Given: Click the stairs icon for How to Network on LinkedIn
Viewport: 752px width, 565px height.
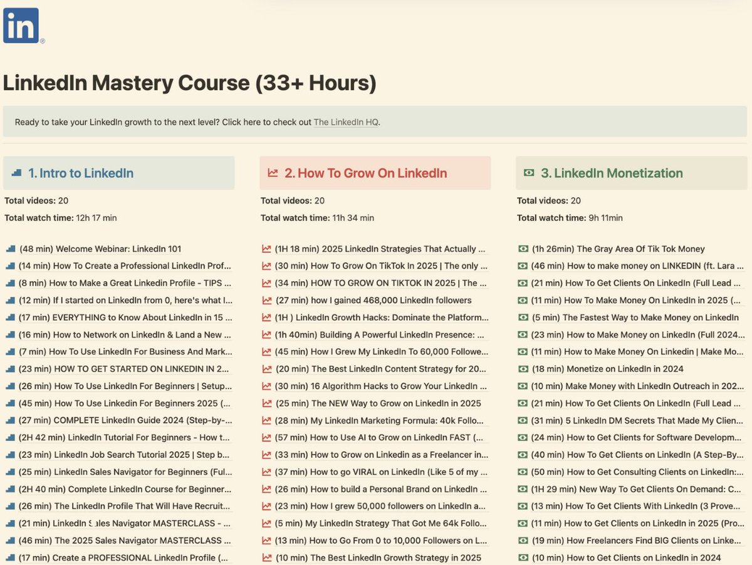Looking at the screenshot, I should [x=10, y=334].
